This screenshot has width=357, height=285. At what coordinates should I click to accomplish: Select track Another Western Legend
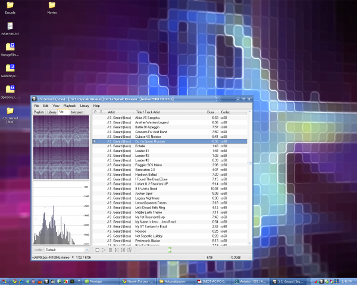170,122
